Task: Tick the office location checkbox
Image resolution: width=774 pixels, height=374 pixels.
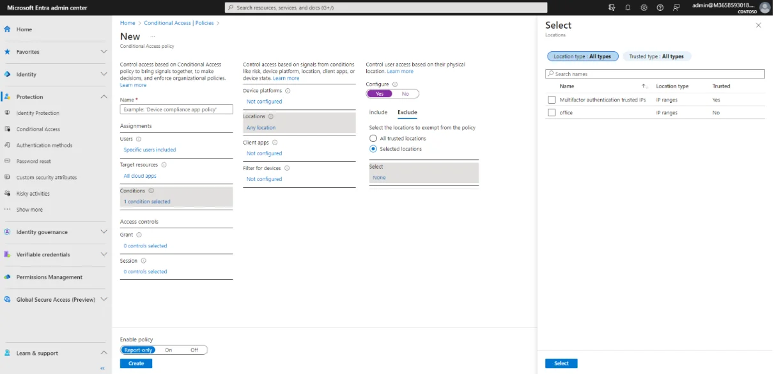Action: (552, 113)
